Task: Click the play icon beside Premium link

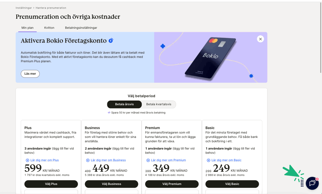Action: click(148, 160)
